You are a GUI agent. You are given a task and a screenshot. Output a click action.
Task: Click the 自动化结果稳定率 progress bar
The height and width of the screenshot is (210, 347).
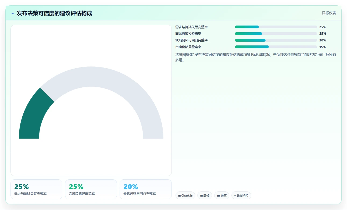click(x=276, y=47)
